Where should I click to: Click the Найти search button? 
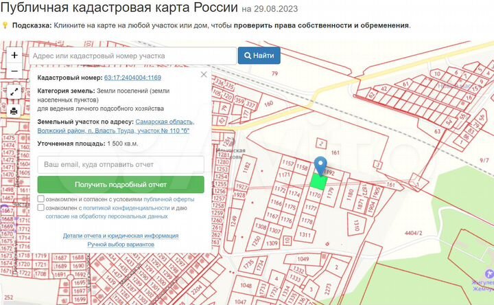click(x=259, y=56)
